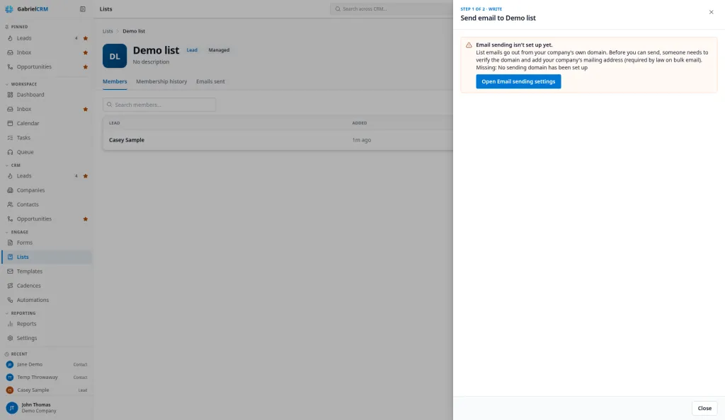The width and height of the screenshot is (725, 420).
Task: Open the Casey Sample lead row
Action: pyautogui.click(x=278, y=140)
